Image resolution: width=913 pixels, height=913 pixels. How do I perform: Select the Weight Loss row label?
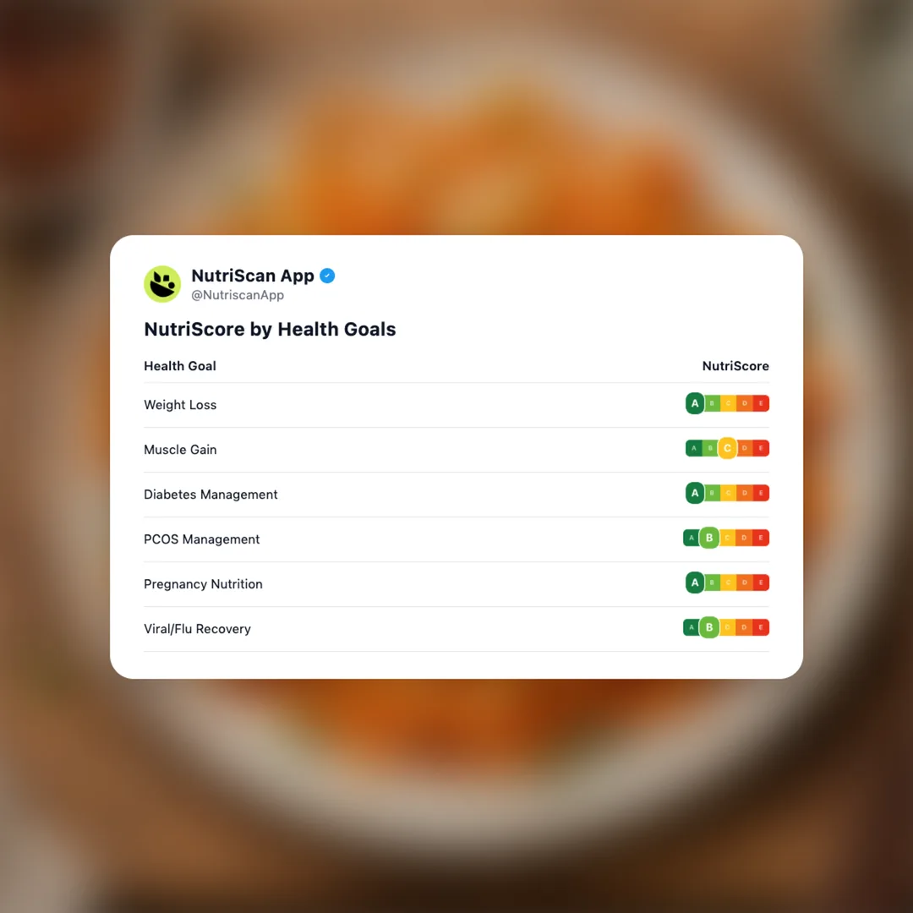(x=180, y=405)
